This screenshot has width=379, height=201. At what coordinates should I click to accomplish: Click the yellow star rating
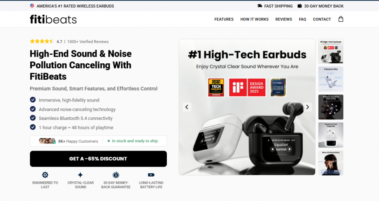[x=41, y=41]
